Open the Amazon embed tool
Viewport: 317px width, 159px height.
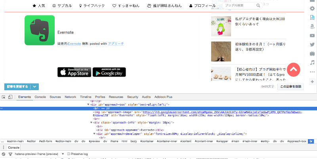(x=312, y=26)
